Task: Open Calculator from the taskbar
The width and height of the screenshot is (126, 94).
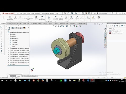Action: click(47, 80)
